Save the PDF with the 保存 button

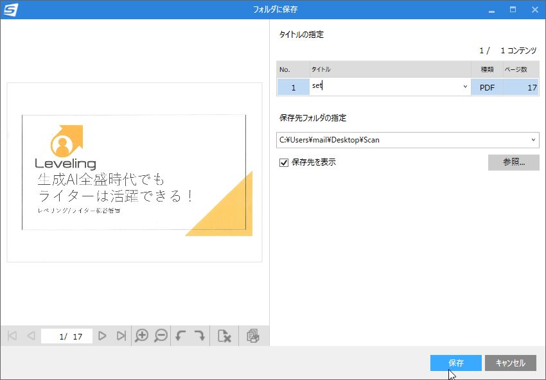[455, 363]
